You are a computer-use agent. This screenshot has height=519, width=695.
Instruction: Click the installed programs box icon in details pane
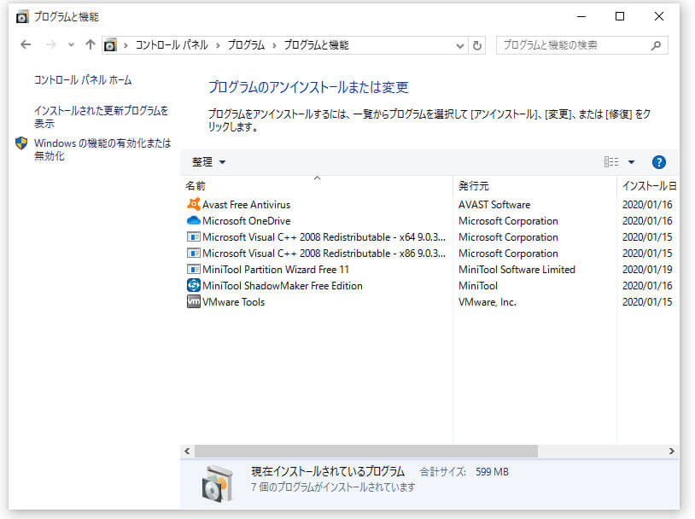point(217,483)
